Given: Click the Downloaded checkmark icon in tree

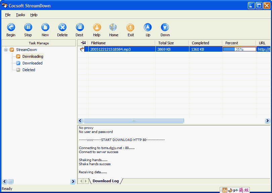Looking at the screenshot, I should [18, 63].
